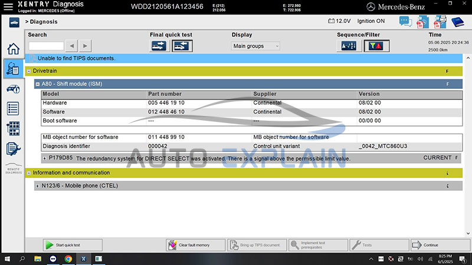Screen dimensions: 472x265
Task: Open TeamViewer from the taskbar
Action: point(53,259)
